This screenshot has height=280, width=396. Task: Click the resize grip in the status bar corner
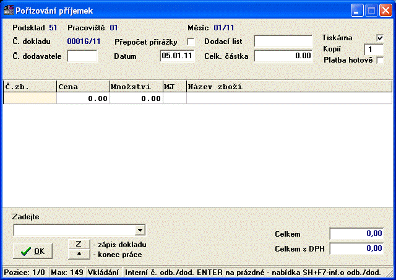coord(390,273)
